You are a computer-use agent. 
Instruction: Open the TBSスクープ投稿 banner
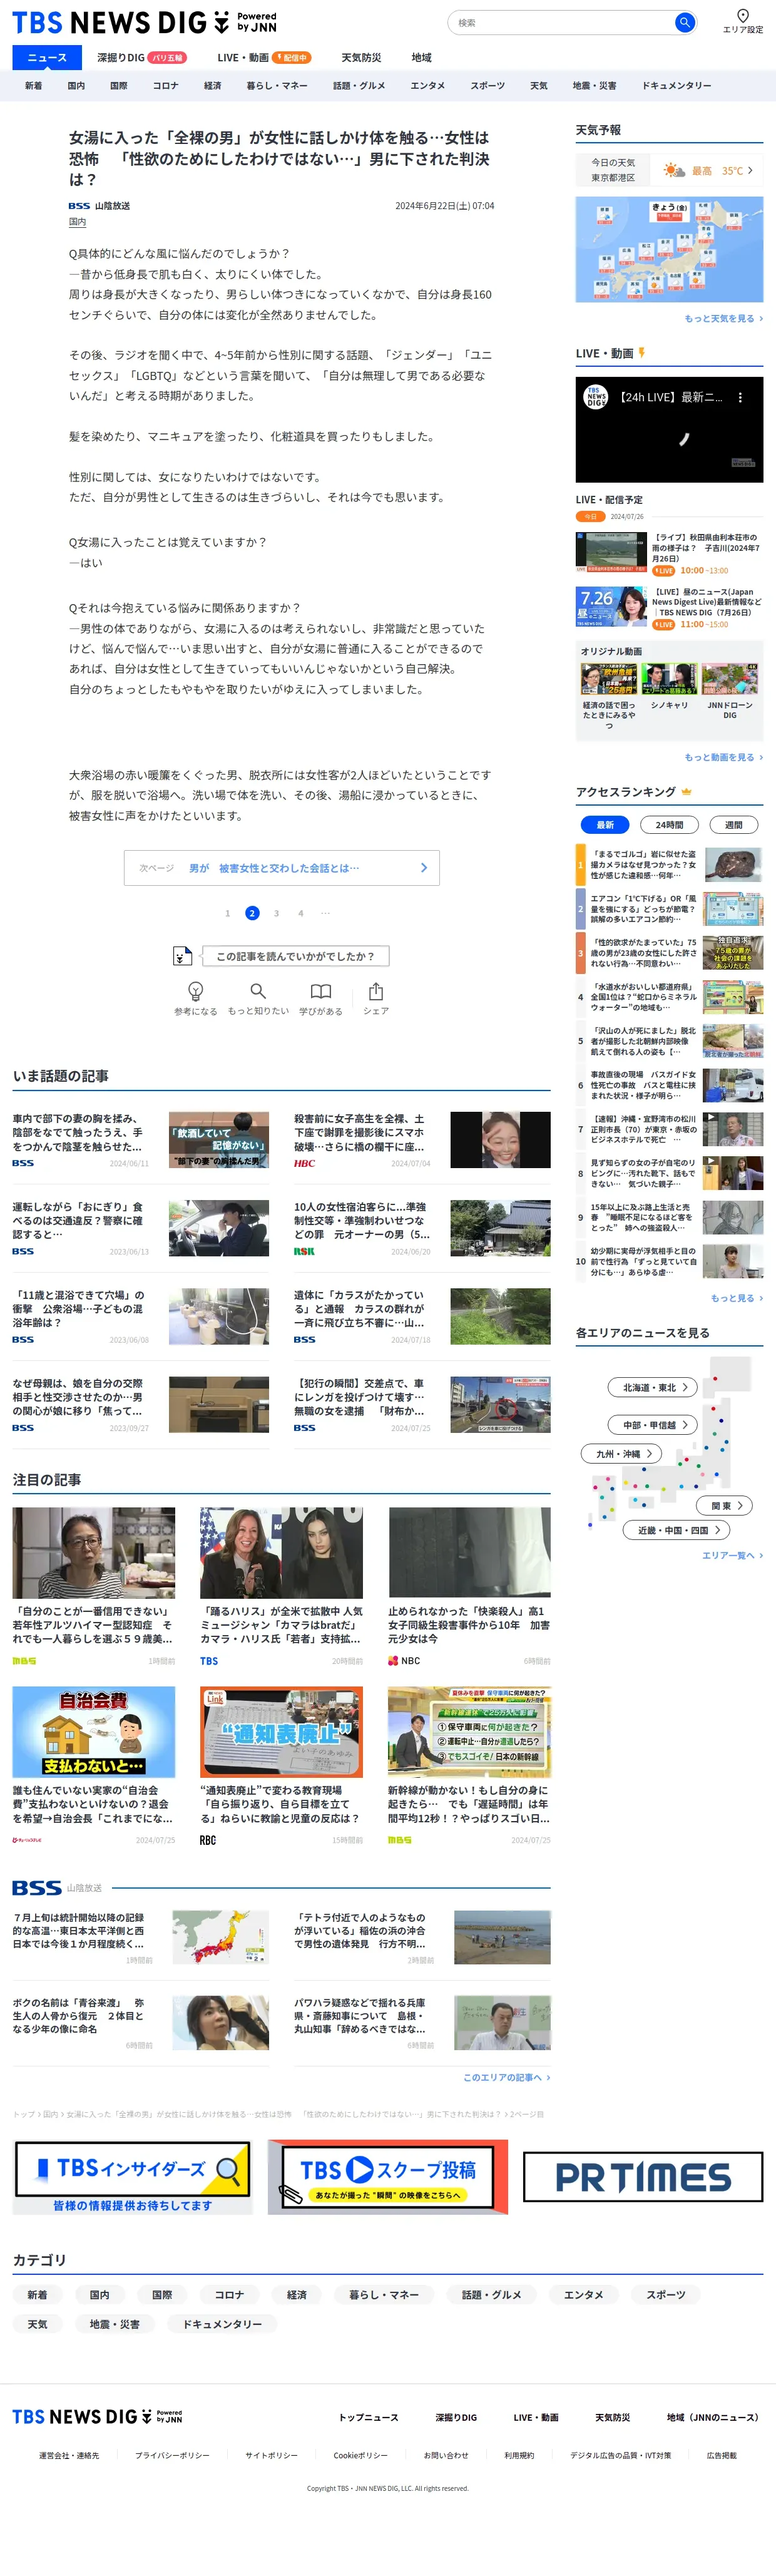pyautogui.click(x=388, y=2177)
